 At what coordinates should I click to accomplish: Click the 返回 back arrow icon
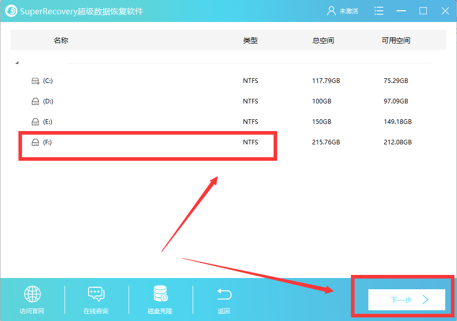click(224, 294)
